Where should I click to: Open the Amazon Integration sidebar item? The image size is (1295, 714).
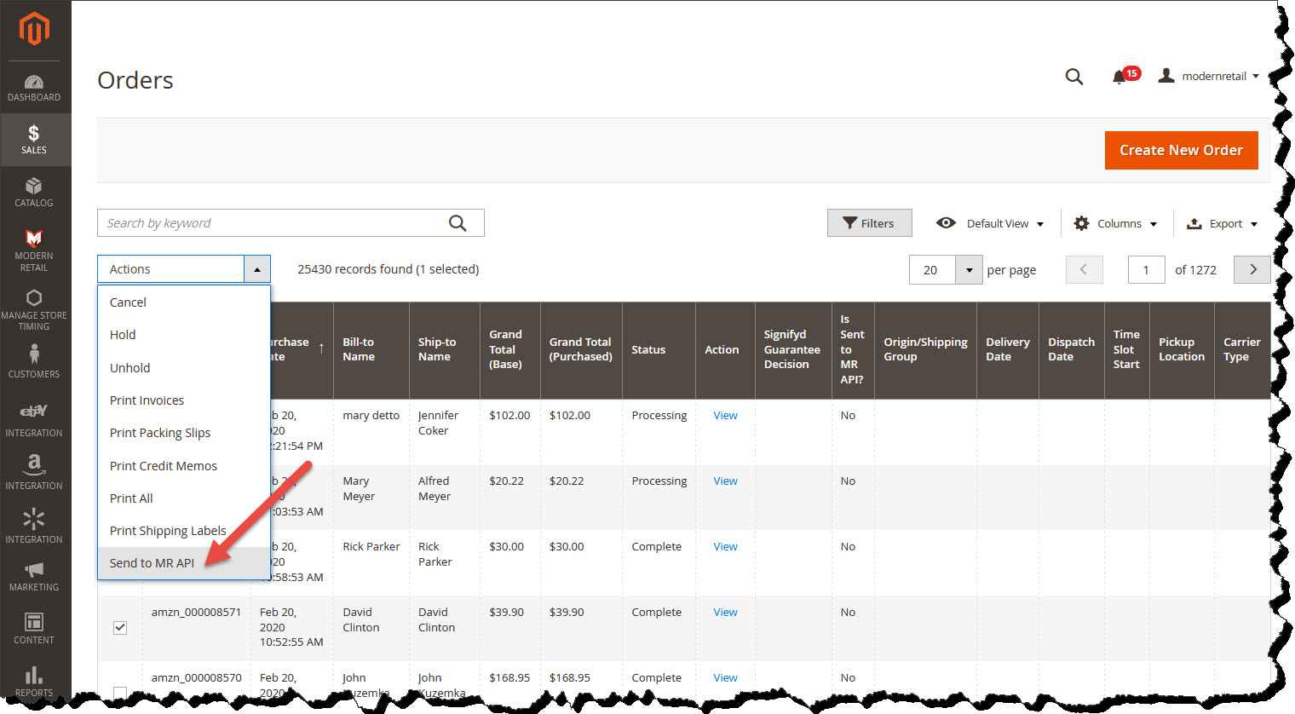[x=34, y=472]
